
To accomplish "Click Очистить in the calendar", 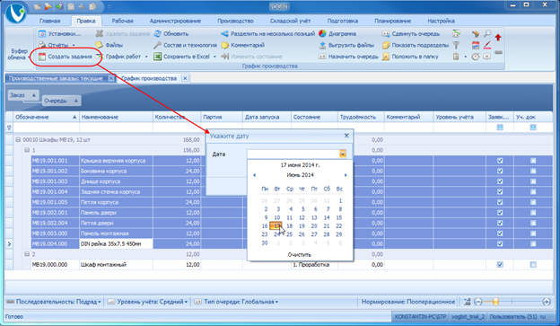I will tap(299, 254).
